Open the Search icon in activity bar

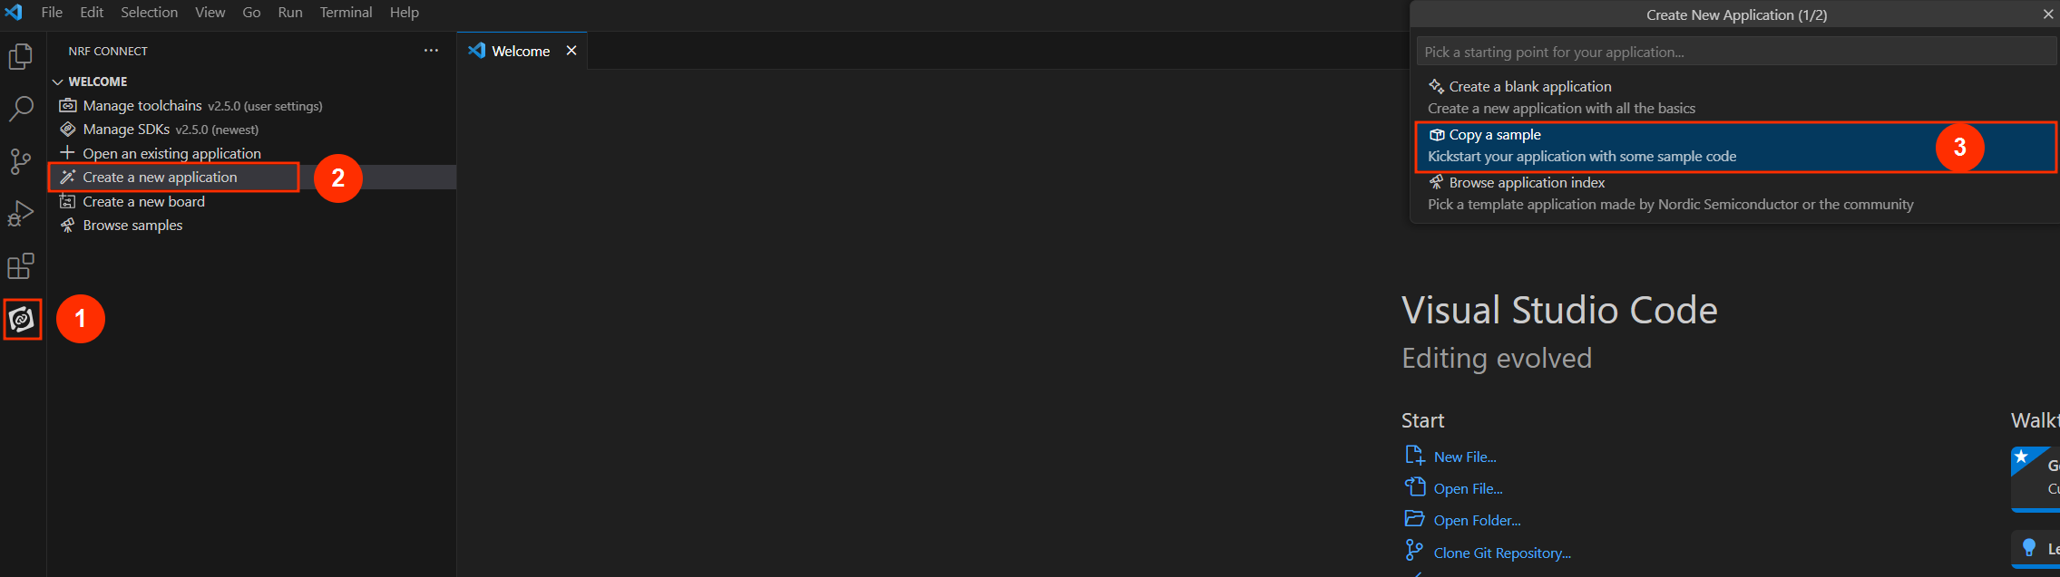[21, 109]
